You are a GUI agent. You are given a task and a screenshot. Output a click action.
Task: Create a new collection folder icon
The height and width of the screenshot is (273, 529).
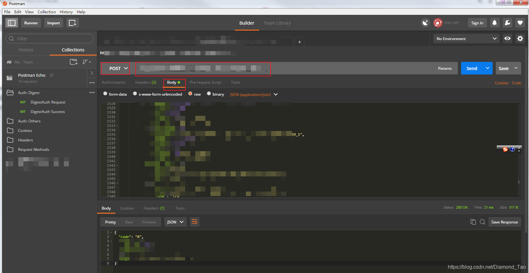pyautogui.click(x=74, y=62)
